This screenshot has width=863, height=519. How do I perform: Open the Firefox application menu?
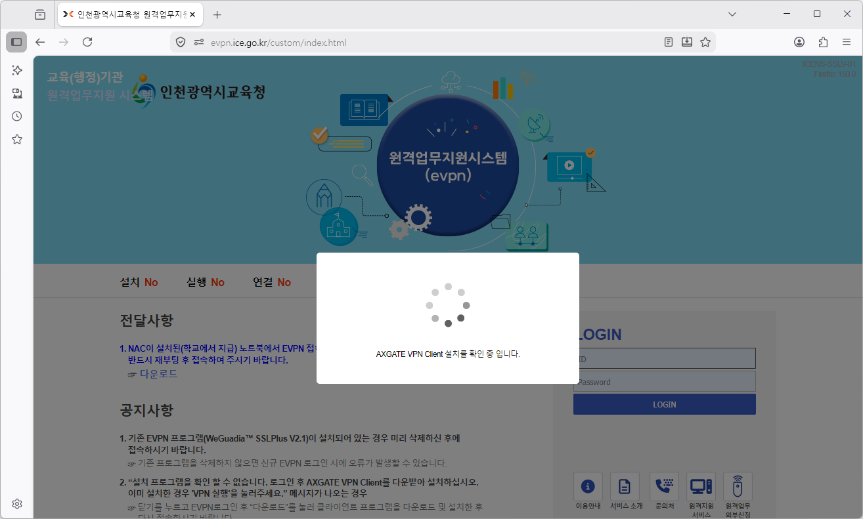pos(847,42)
